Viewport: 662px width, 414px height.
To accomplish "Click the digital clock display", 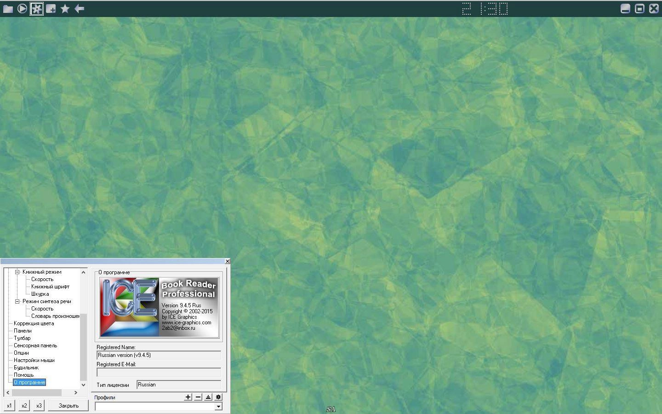I will [x=485, y=9].
